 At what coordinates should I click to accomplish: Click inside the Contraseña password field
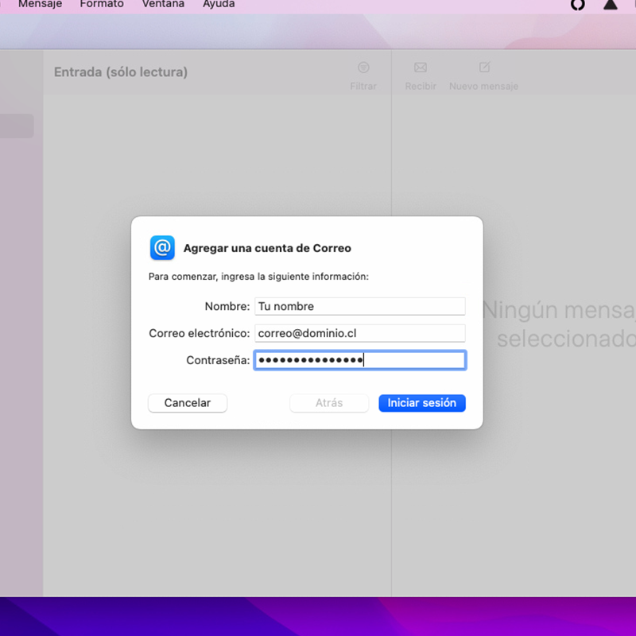click(359, 361)
